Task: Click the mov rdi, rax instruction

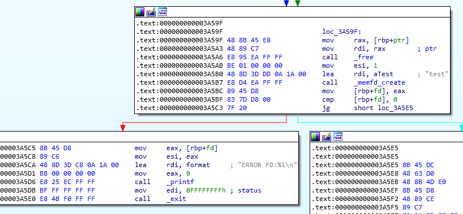Action: point(354,49)
